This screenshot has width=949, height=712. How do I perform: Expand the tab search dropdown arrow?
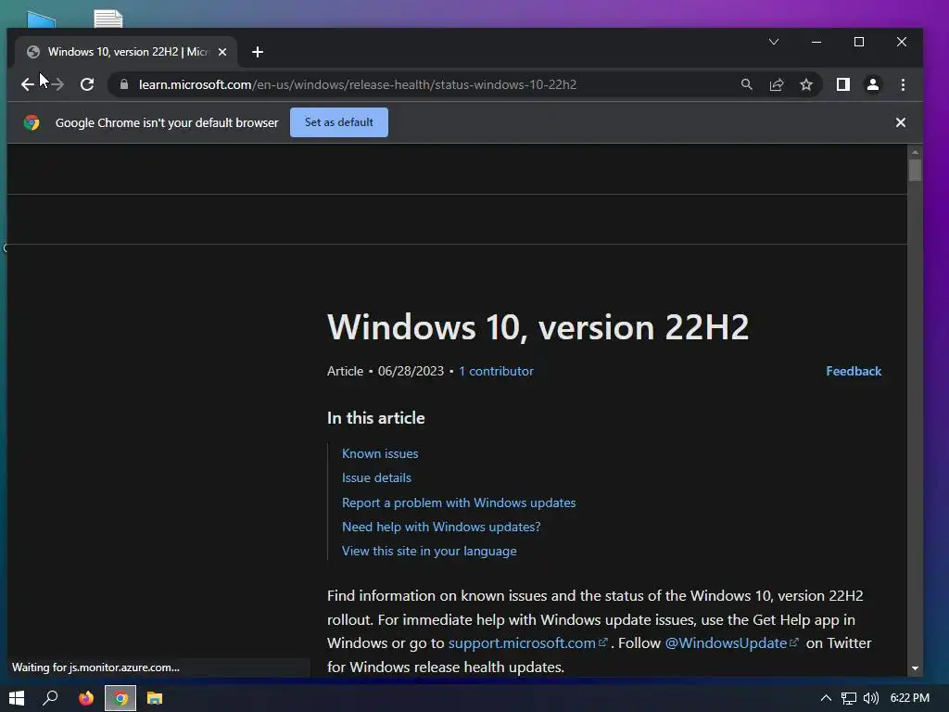(x=774, y=42)
